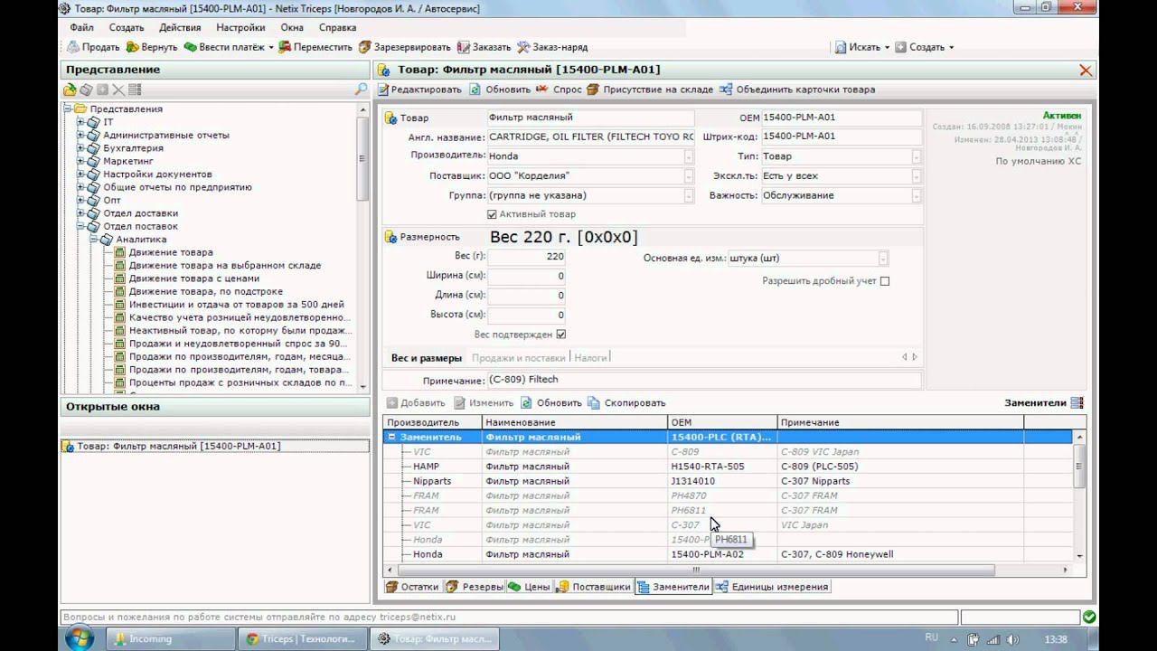Open the Тип dropdown showing Товар

(x=917, y=156)
